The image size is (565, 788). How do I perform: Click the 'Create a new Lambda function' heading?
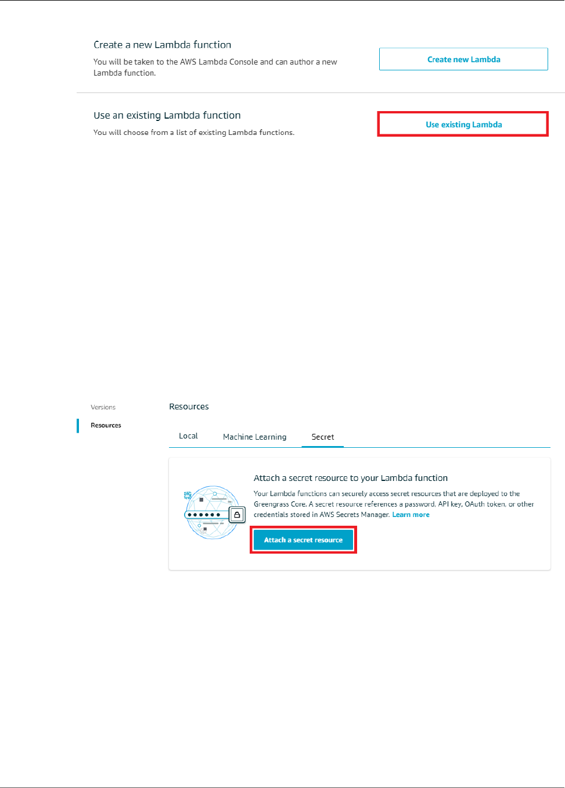click(162, 45)
